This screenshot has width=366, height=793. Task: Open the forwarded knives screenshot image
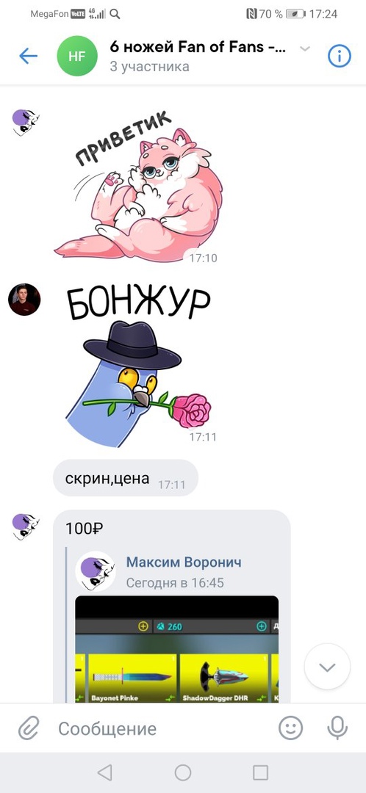point(176,649)
